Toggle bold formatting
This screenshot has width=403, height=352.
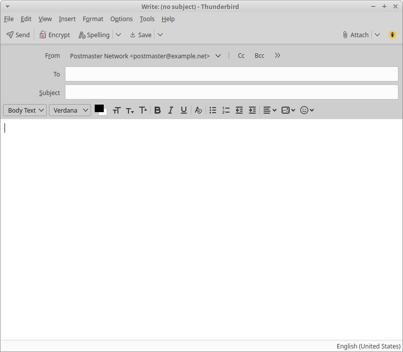click(158, 110)
